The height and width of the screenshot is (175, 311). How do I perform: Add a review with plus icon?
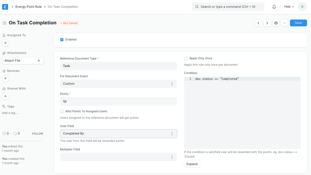pyautogui.click(x=6, y=78)
